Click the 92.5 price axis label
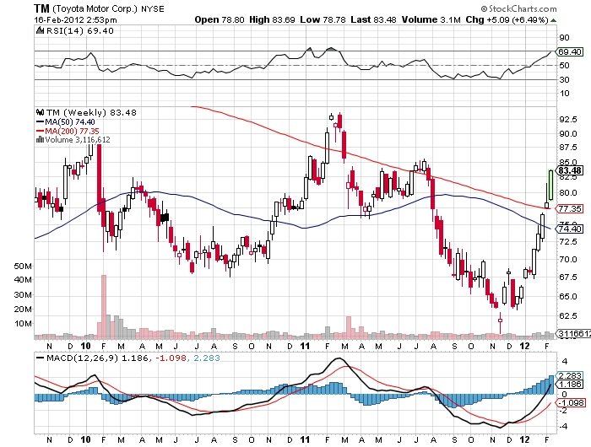The height and width of the screenshot is (447, 591). pyautogui.click(x=568, y=120)
